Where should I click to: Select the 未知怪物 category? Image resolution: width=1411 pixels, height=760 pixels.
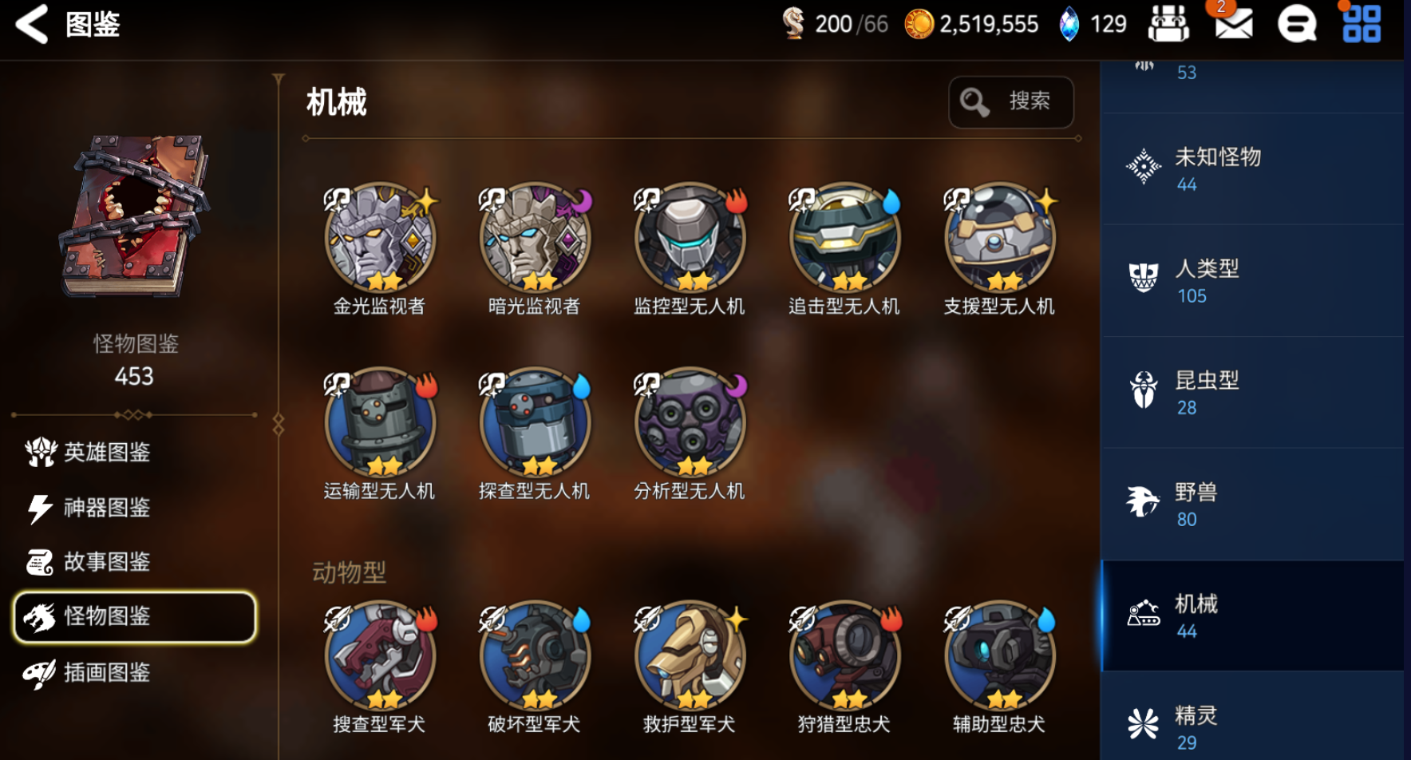tap(1252, 168)
